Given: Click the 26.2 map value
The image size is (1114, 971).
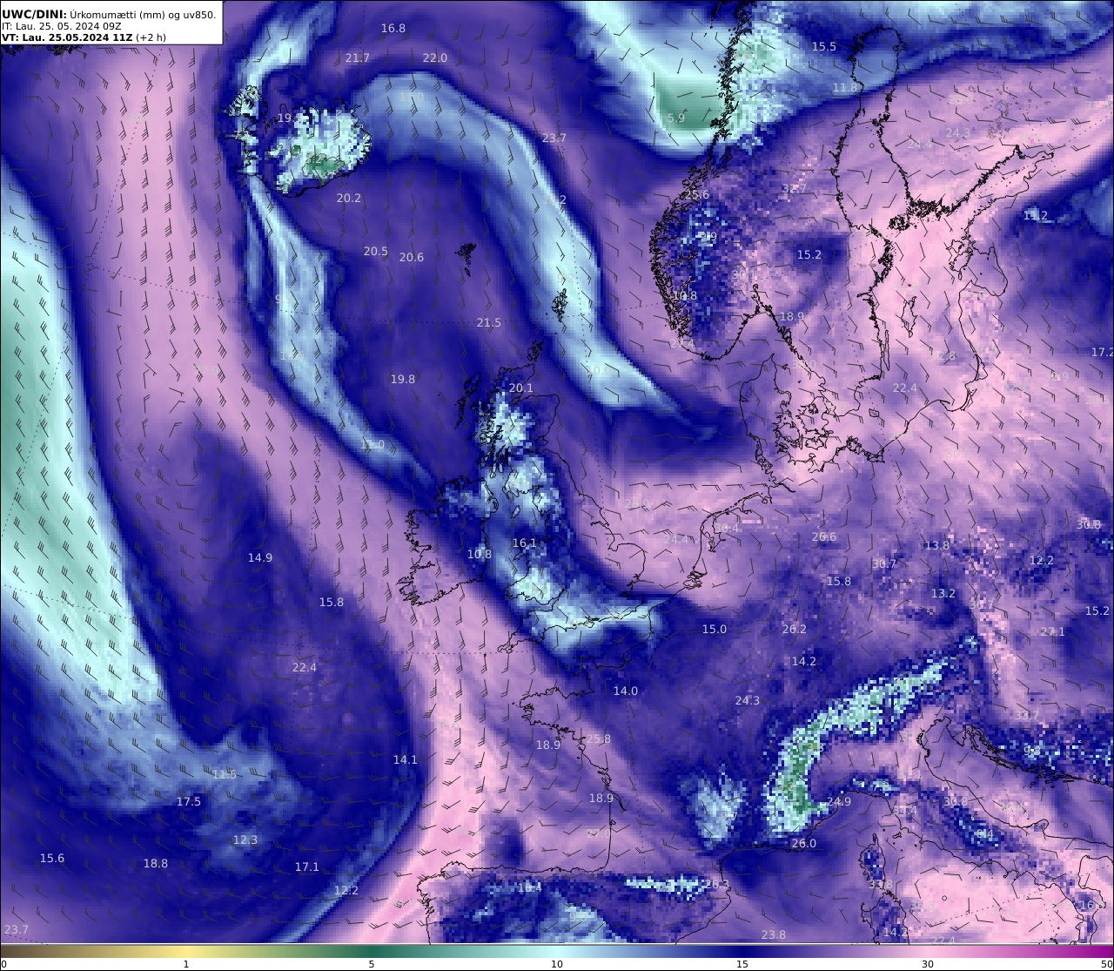Looking at the screenshot, I should [795, 629].
